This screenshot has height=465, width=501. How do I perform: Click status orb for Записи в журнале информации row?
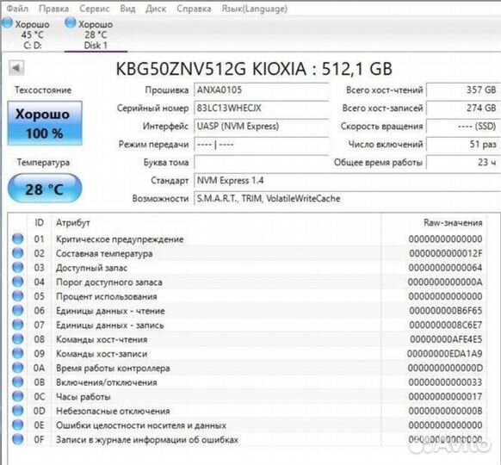pos(18,439)
